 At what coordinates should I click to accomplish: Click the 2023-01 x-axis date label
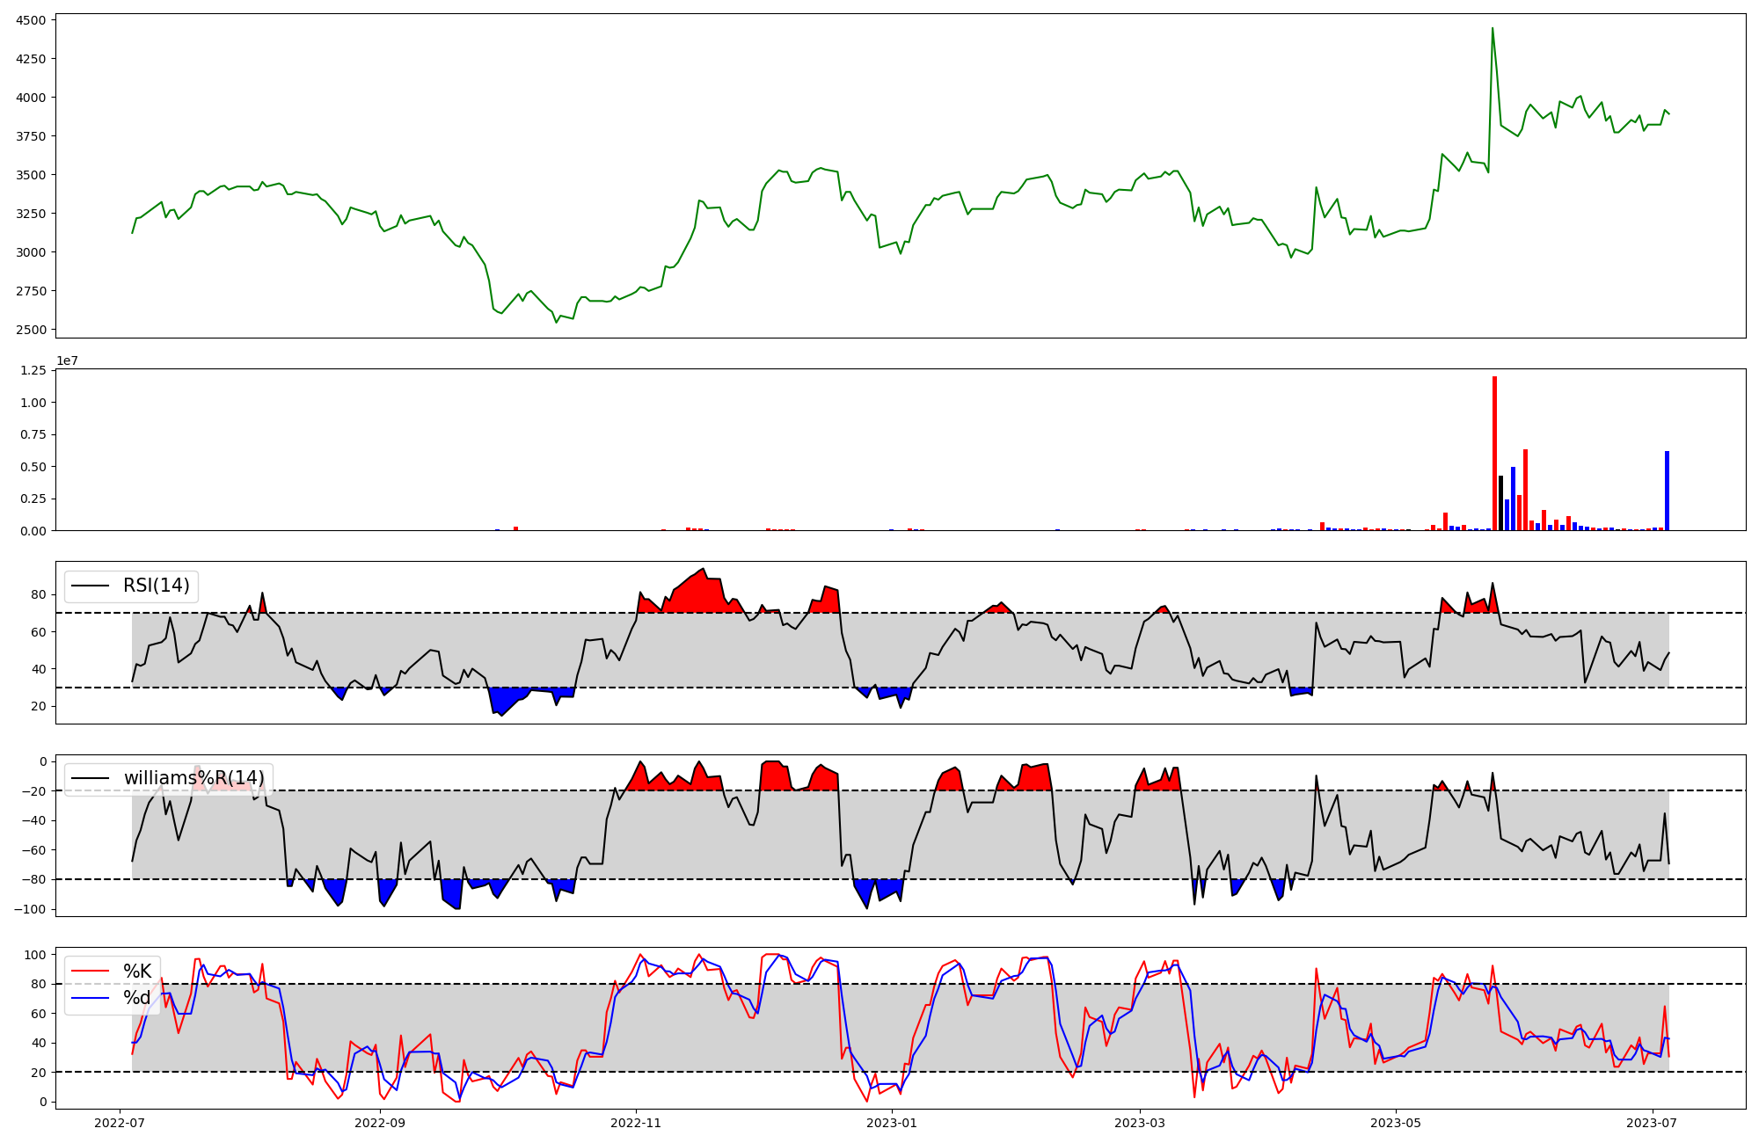tap(893, 1123)
